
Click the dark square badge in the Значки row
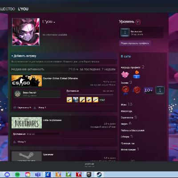pyautogui.click(x=160, y=90)
